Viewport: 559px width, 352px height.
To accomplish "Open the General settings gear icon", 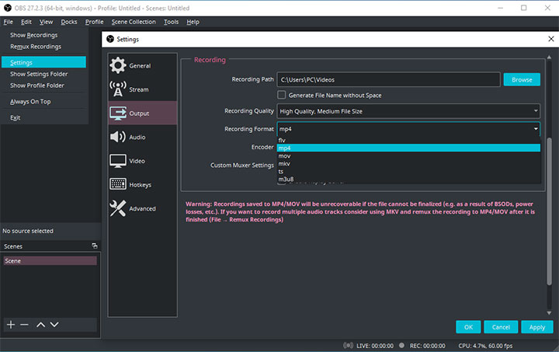I will [x=118, y=65].
